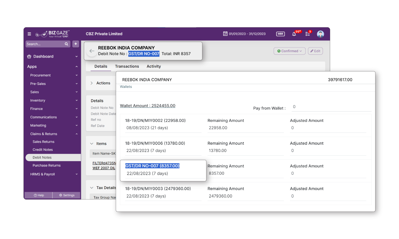Open the WEF 2007 OIL item link
This screenshot has height=239, width=399.
click(x=104, y=168)
